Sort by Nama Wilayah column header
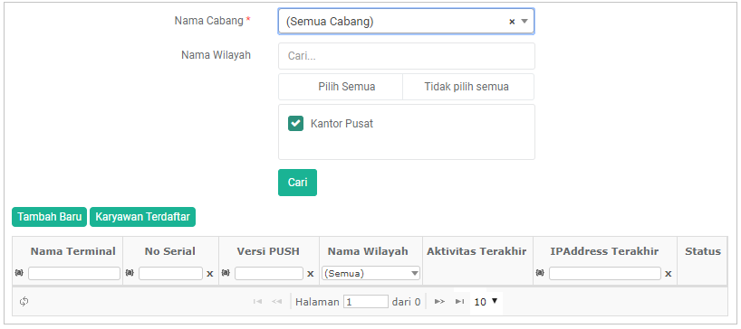 click(x=368, y=251)
